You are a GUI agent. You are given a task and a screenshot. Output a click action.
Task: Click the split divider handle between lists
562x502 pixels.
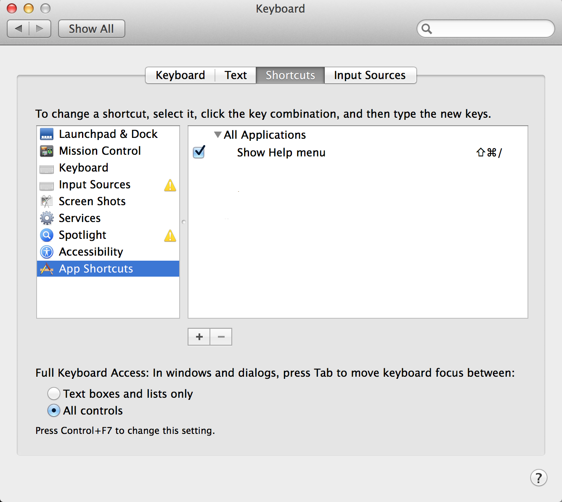(184, 222)
